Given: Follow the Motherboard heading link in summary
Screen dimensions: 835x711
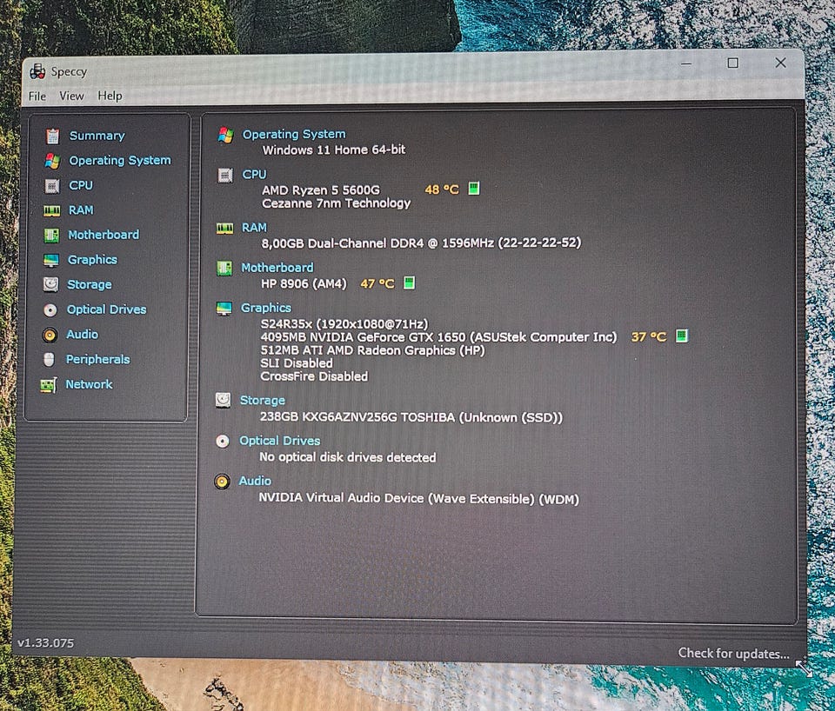Looking at the screenshot, I should click(x=277, y=268).
